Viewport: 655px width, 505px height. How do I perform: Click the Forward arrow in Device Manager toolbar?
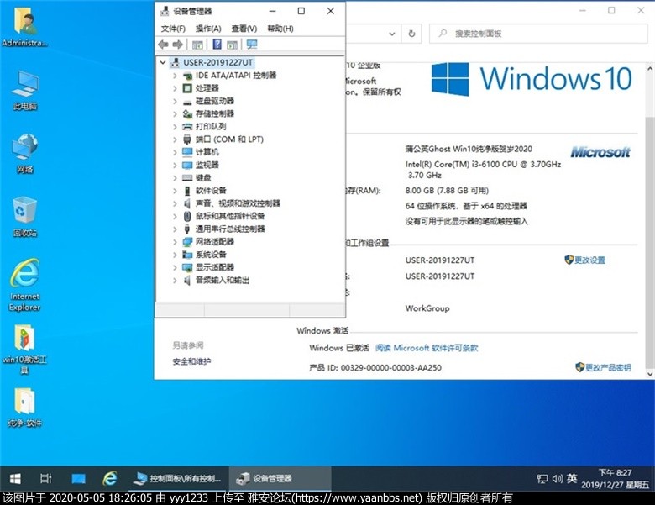click(177, 45)
